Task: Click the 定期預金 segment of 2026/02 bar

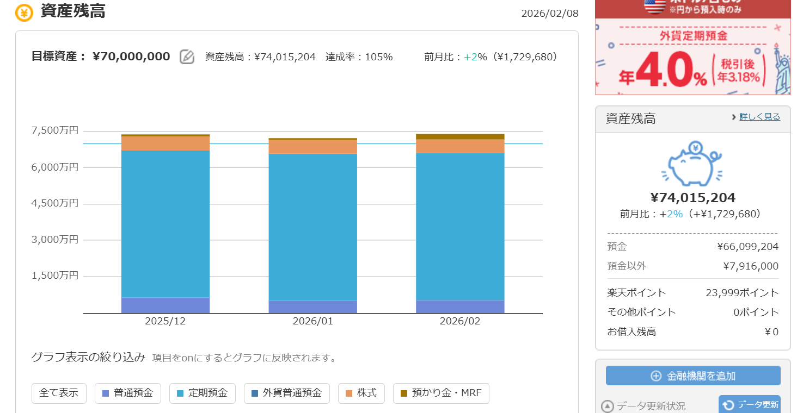Action: (x=460, y=226)
